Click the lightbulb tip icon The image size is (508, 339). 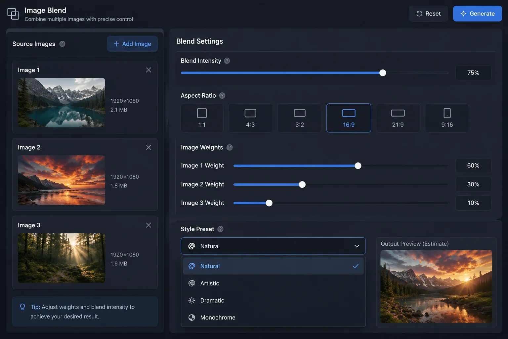coord(22,307)
